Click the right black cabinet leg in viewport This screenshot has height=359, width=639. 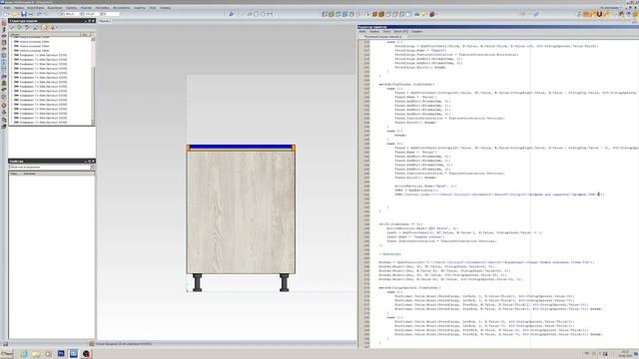click(x=284, y=282)
